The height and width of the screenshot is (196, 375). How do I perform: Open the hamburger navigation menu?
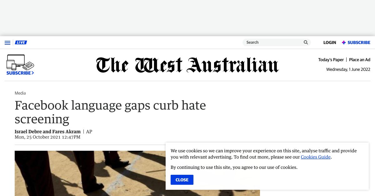(x=7, y=43)
